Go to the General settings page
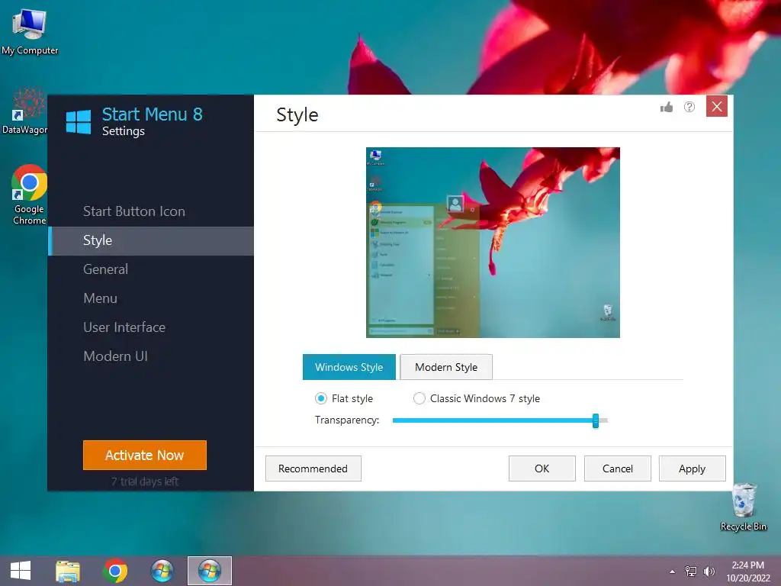 151,269
